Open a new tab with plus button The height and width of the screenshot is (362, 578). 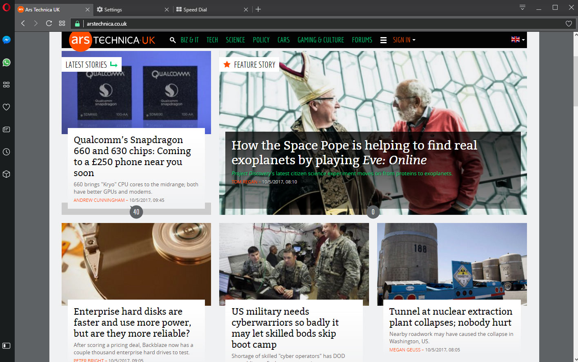pyautogui.click(x=258, y=9)
